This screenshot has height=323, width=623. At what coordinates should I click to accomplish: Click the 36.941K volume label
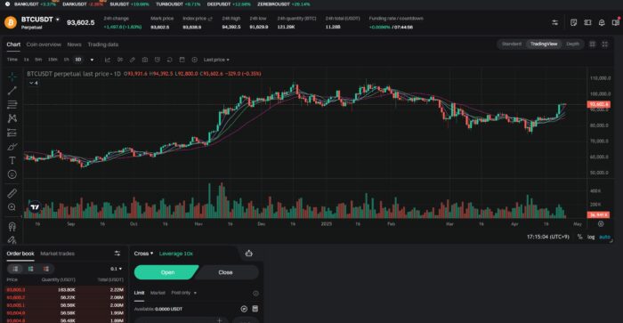[598, 215]
